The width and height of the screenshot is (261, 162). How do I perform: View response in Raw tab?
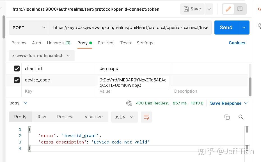[x=42, y=117]
